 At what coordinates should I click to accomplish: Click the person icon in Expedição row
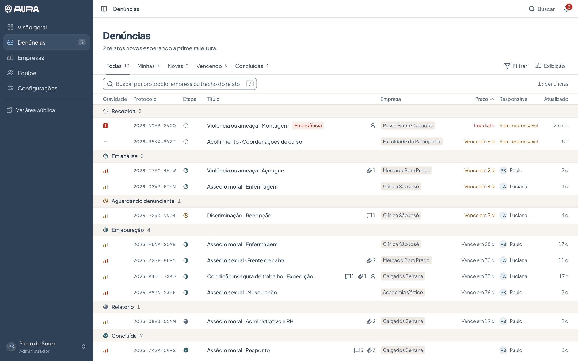tap(373, 276)
